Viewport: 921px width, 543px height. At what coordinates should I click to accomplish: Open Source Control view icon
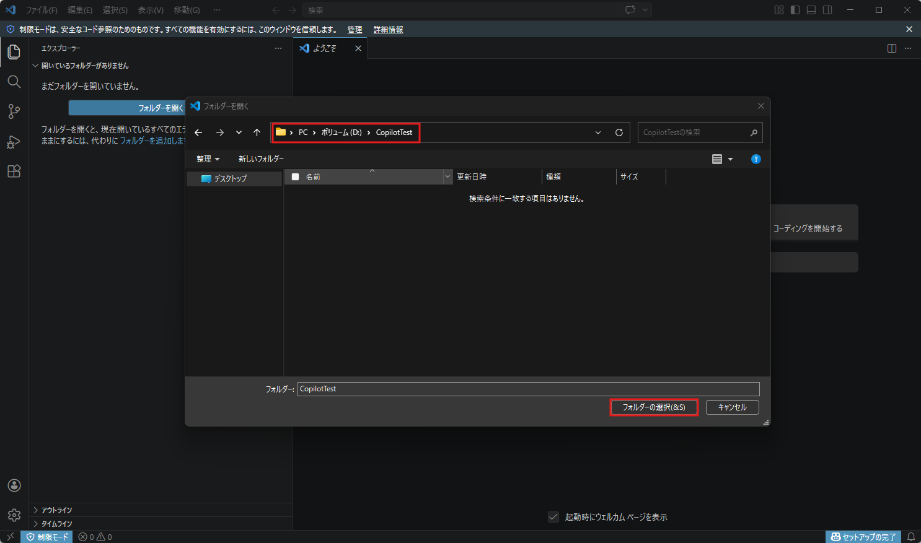(x=14, y=111)
